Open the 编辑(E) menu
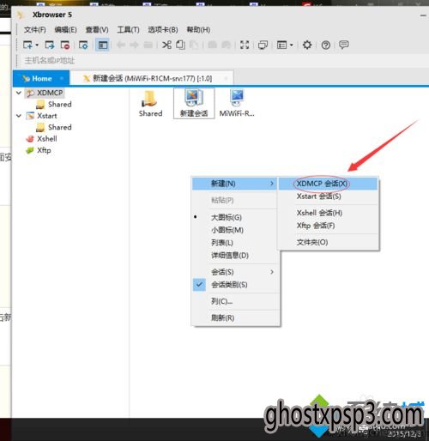429x441 pixels. tap(65, 30)
